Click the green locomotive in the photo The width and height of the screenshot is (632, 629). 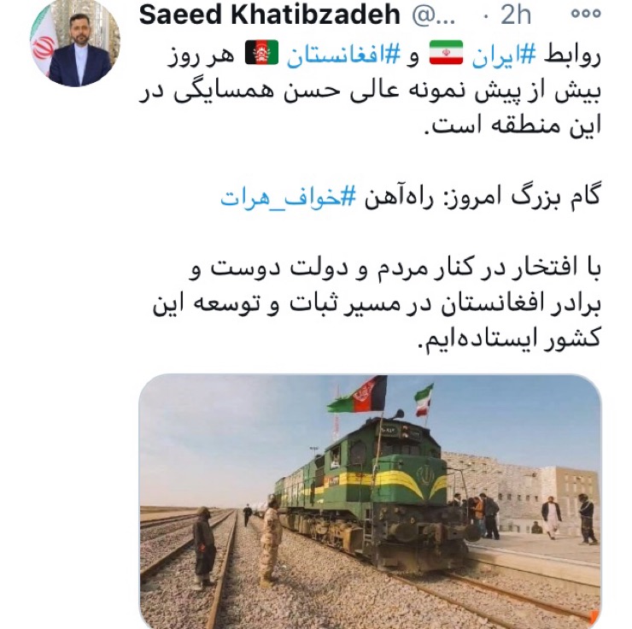click(365, 494)
